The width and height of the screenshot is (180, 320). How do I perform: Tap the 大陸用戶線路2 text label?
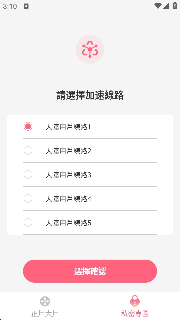point(68,151)
